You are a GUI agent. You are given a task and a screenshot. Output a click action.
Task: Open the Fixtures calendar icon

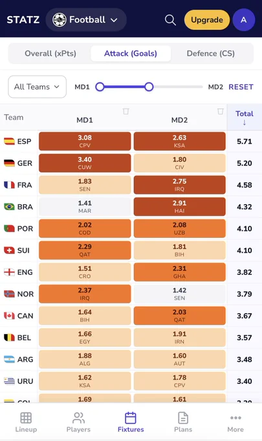click(131, 418)
